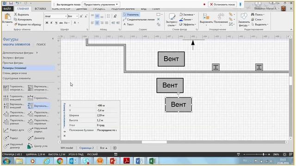The image size is (296, 166).
Task: Switch to Страница-2 page tab
Action: tap(86, 148)
